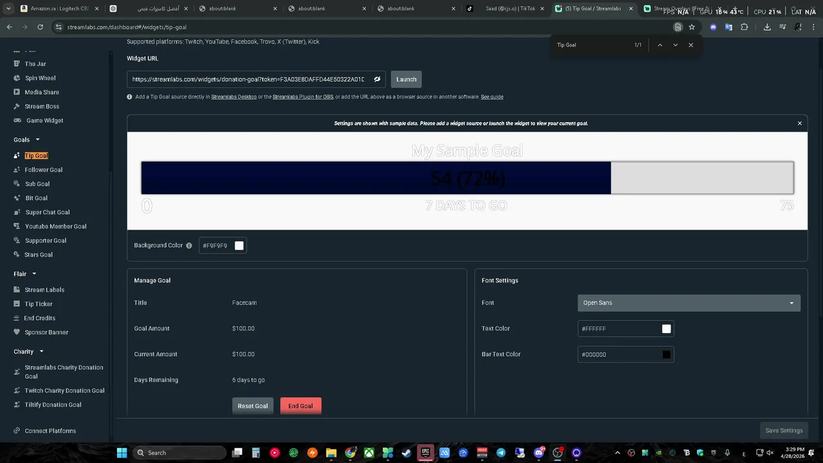The image size is (823, 463).
Task: Collapse the Flair section
Action: tap(34, 274)
